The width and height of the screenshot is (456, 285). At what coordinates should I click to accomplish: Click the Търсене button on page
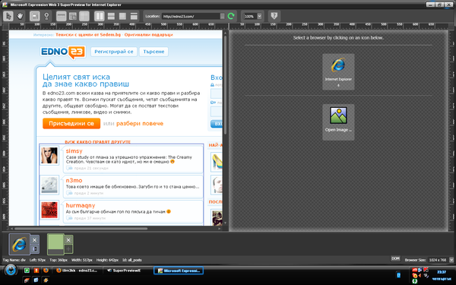point(154,52)
